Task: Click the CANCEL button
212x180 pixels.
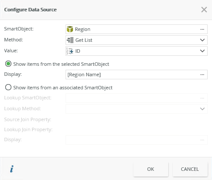Action: (x=190, y=169)
